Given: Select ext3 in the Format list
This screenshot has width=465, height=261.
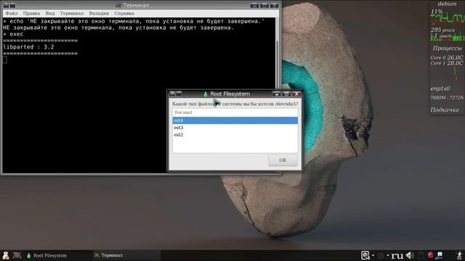Looking at the screenshot, I should (235, 128).
